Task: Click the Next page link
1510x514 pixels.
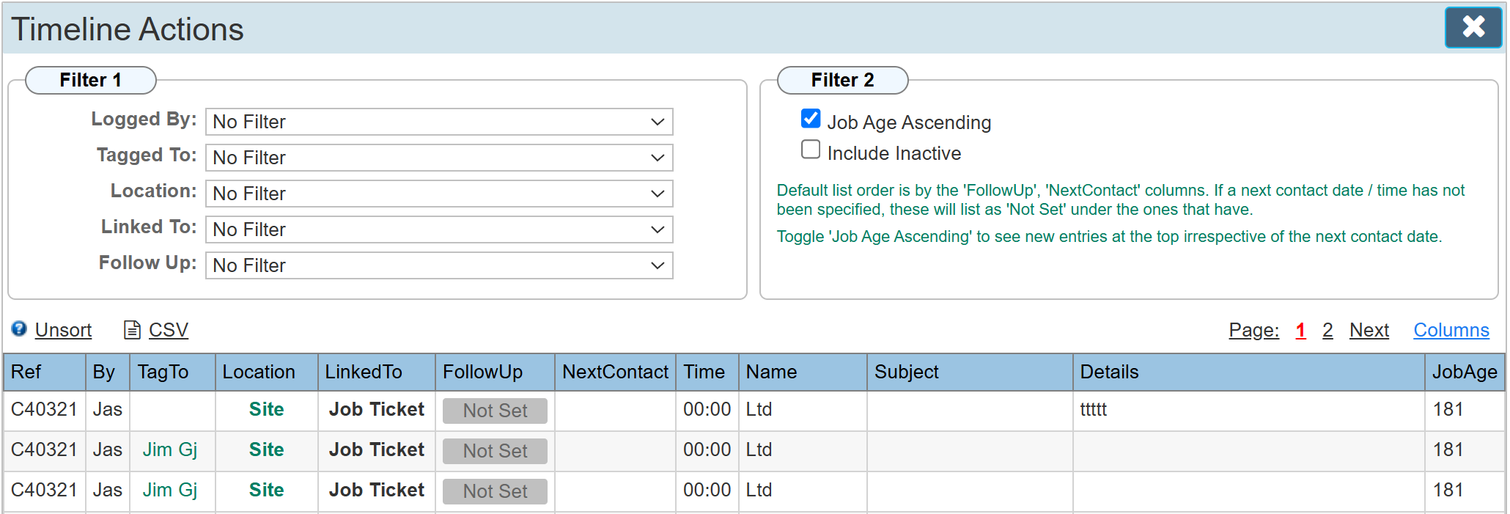Action: tap(1369, 331)
